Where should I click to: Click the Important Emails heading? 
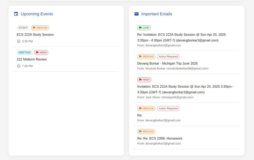(157, 14)
